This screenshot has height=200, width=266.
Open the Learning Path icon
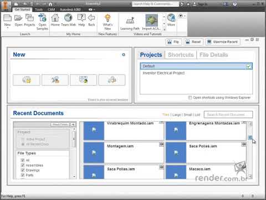point(130,21)
